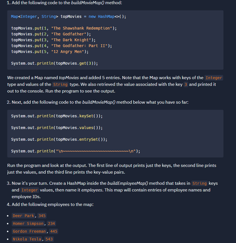Click the 543 employee ID badge

49,239
